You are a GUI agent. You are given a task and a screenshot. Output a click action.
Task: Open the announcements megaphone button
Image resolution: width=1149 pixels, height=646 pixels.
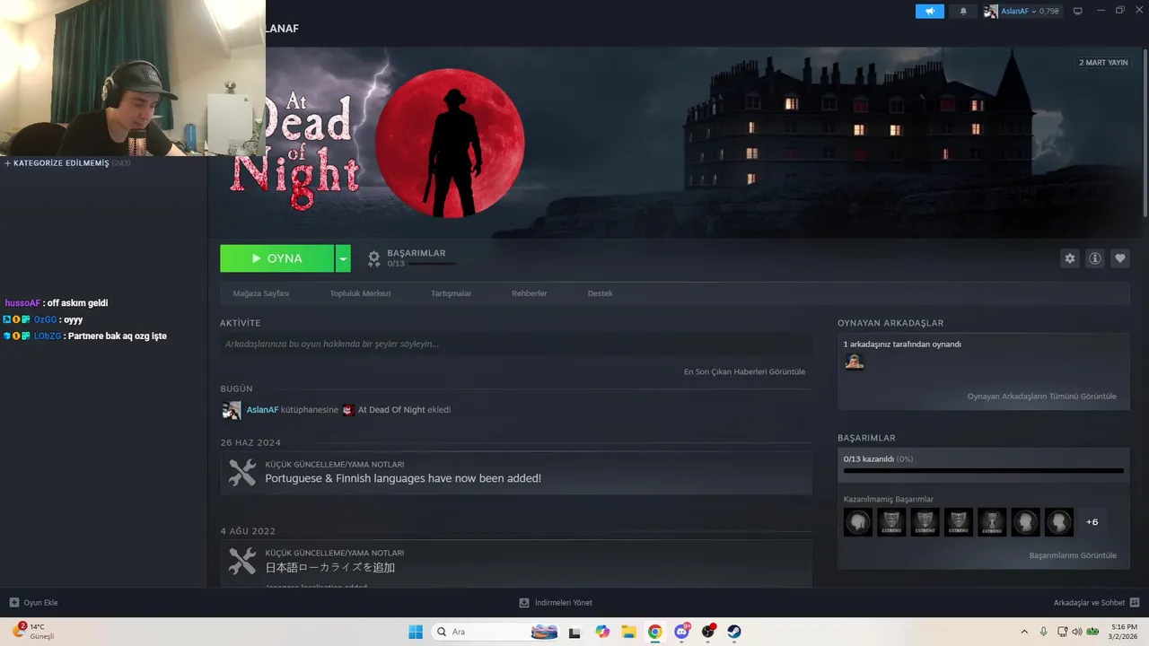click(930, 11)
